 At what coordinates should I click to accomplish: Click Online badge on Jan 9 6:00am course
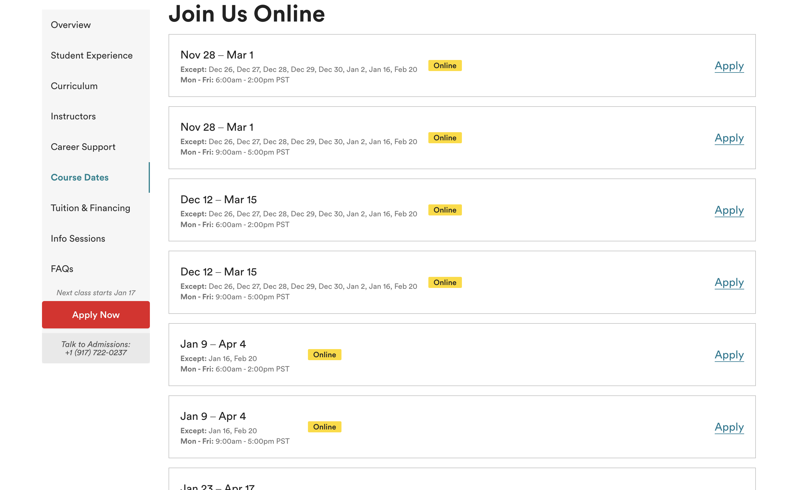[x=324, y=355]
